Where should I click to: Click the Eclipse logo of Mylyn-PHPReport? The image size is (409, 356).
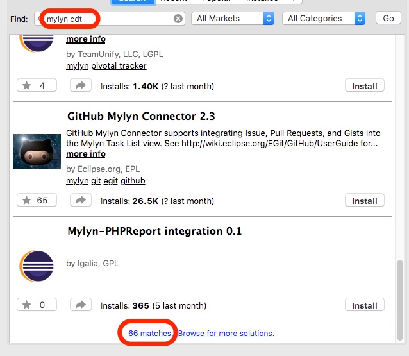37,266
